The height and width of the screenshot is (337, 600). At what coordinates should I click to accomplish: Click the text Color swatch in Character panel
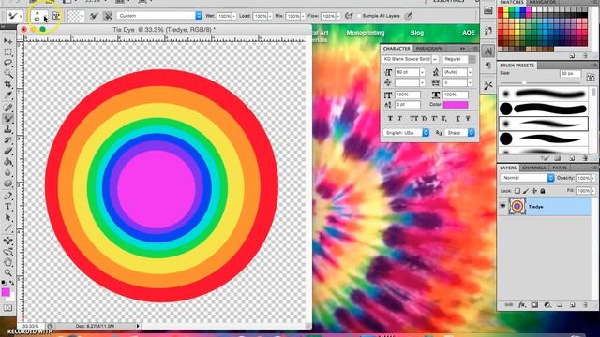[x=456, y=105]
